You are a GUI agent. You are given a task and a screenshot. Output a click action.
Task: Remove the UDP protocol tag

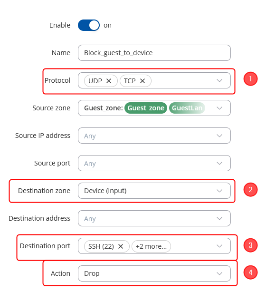(109, 81)
